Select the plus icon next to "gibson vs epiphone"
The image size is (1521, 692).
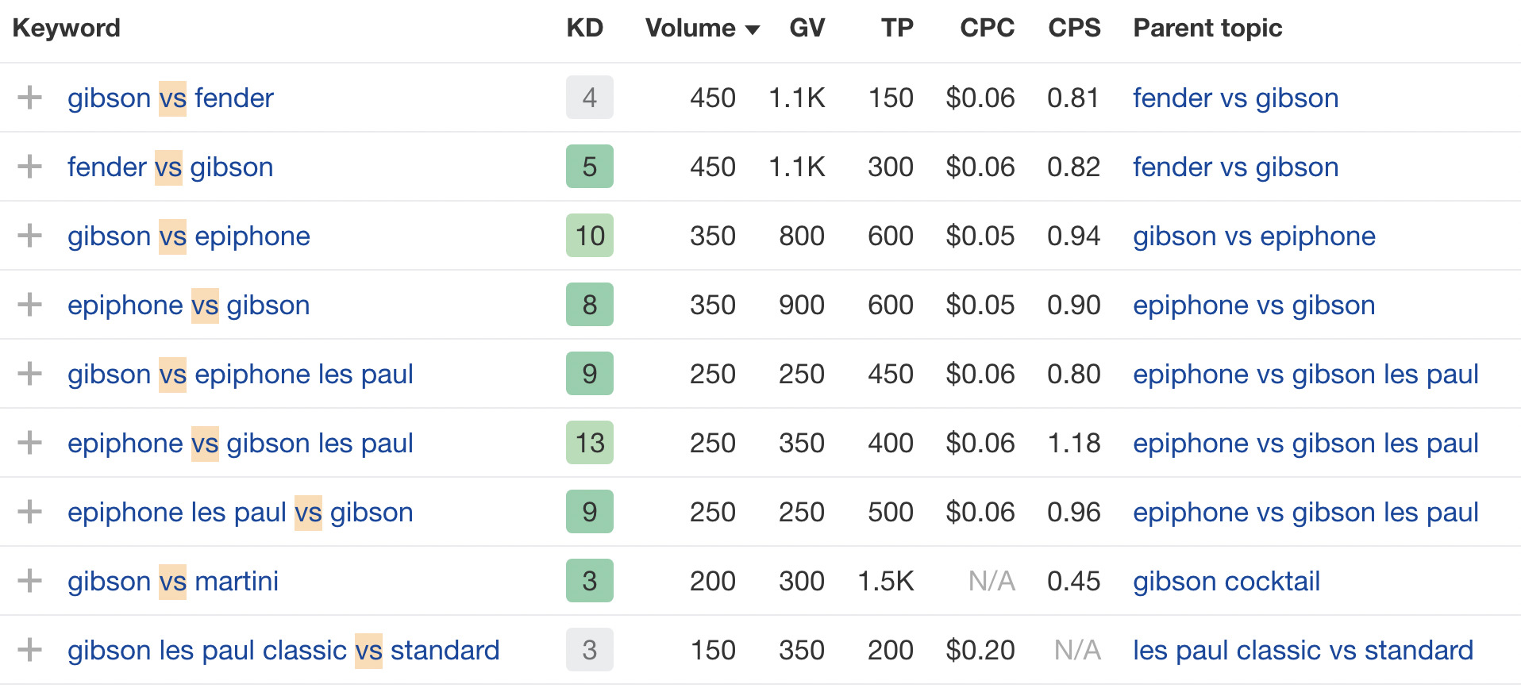[x=30, y=236]
